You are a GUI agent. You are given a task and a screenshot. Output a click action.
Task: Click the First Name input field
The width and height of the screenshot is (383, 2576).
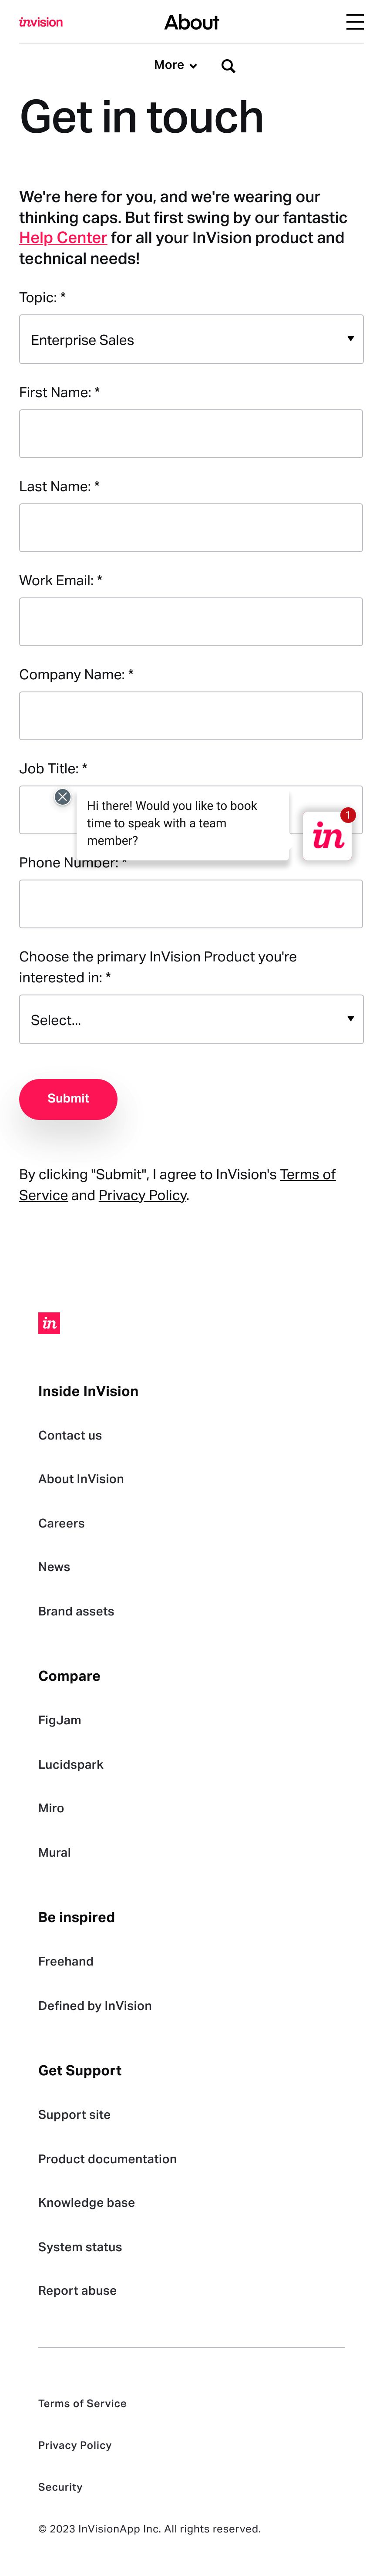191,434
